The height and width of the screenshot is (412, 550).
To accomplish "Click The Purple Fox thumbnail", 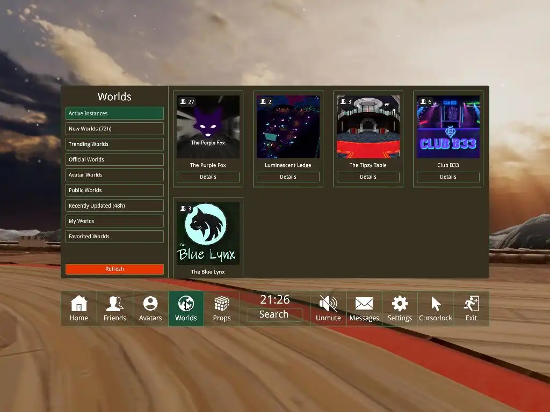I will [208, 127].
